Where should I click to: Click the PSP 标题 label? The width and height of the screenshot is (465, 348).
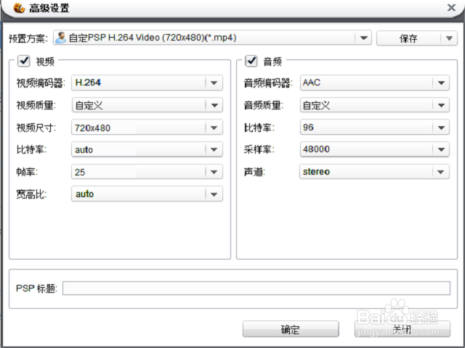(x=36, y=289)
